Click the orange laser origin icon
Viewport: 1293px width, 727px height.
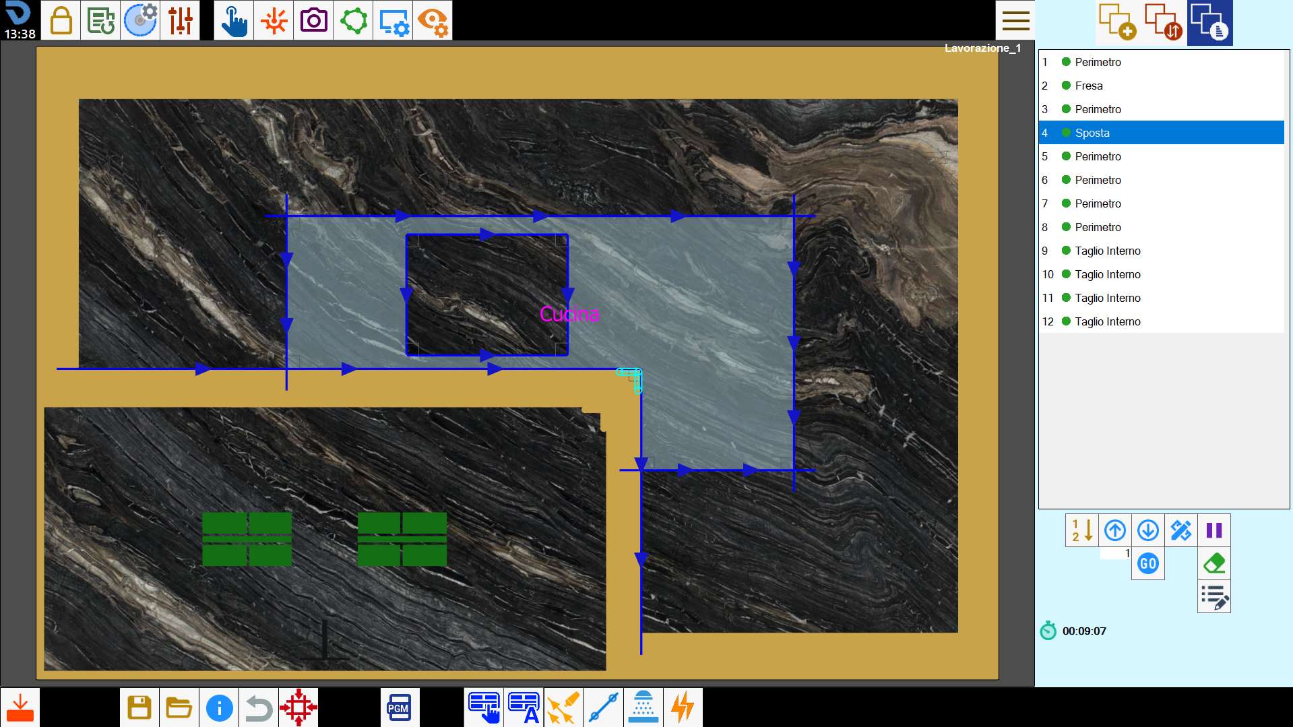(x=274, y=20)
